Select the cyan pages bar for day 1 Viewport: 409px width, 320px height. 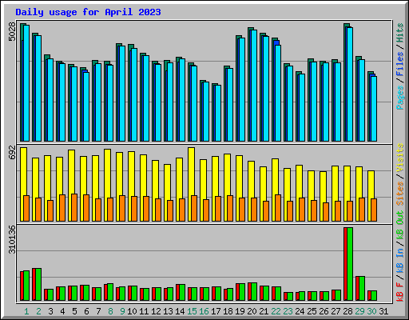(x=26, y=83)
